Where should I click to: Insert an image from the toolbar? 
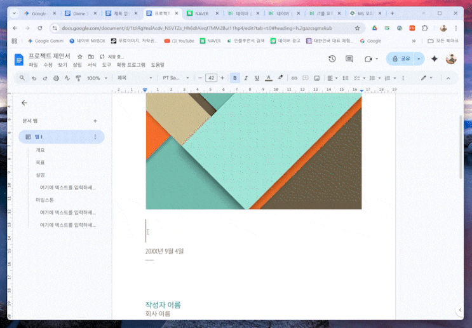click(316, 78)
